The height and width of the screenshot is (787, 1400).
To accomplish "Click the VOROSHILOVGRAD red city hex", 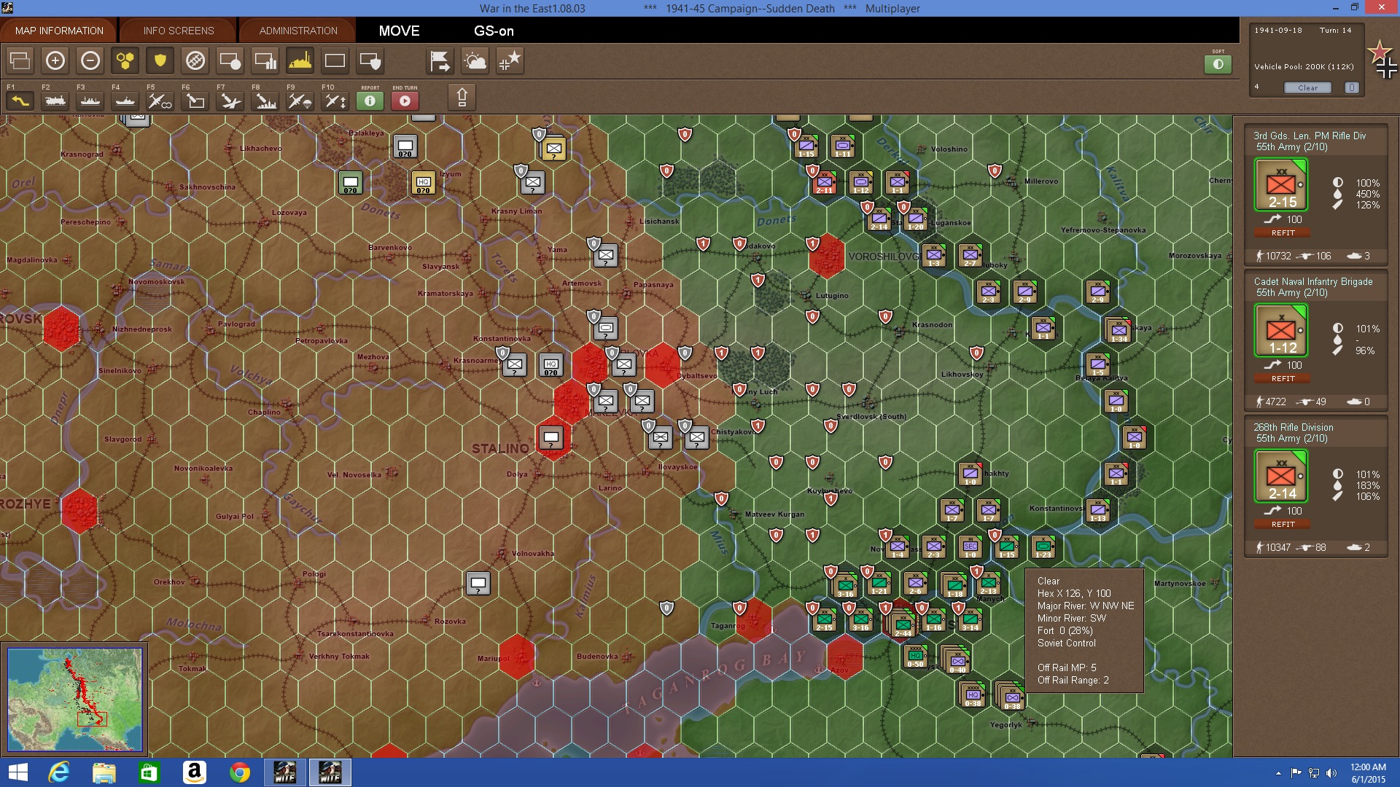I will point(827,256).
